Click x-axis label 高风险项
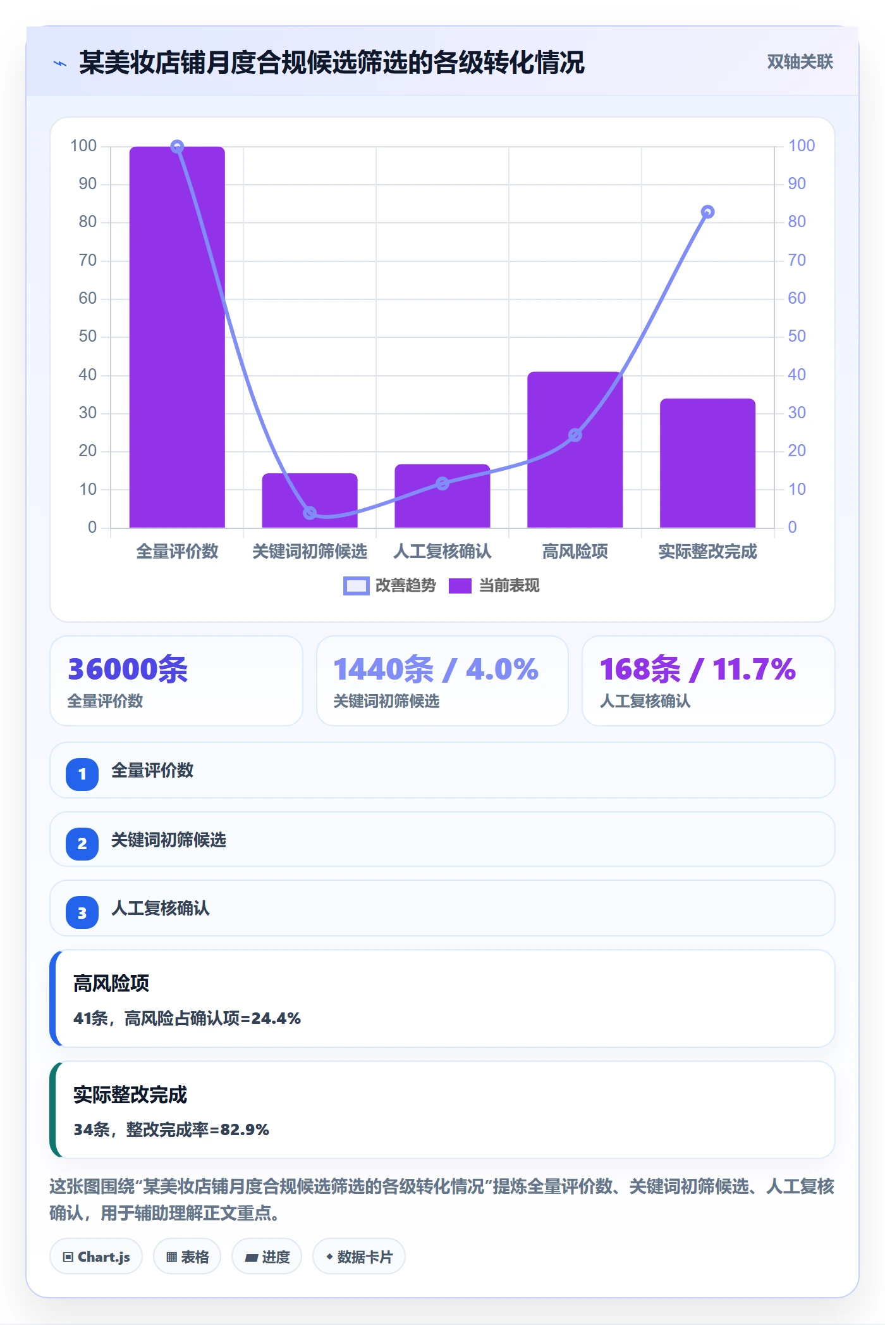Viewport: 885px width, 1325px height. point(575,551)
